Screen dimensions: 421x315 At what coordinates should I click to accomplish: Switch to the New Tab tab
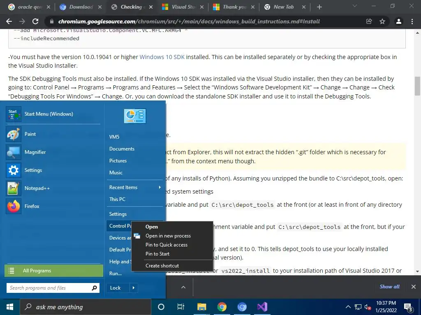click(283, 7)
